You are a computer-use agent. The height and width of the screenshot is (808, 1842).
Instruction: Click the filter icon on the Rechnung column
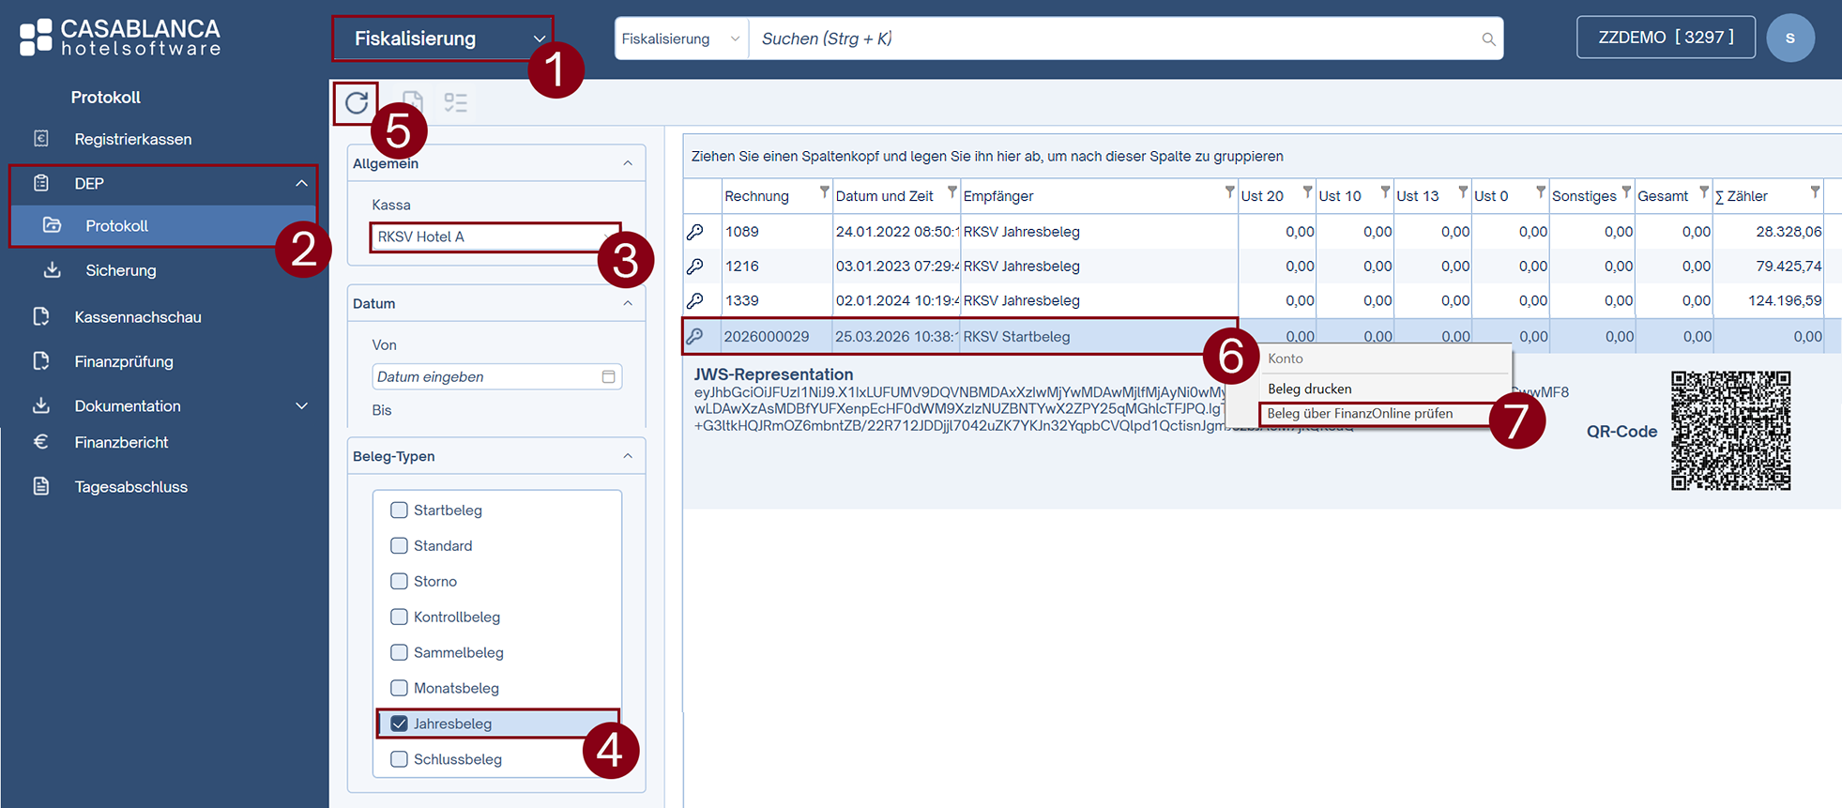pyautogui.click(x=824, y=192)
